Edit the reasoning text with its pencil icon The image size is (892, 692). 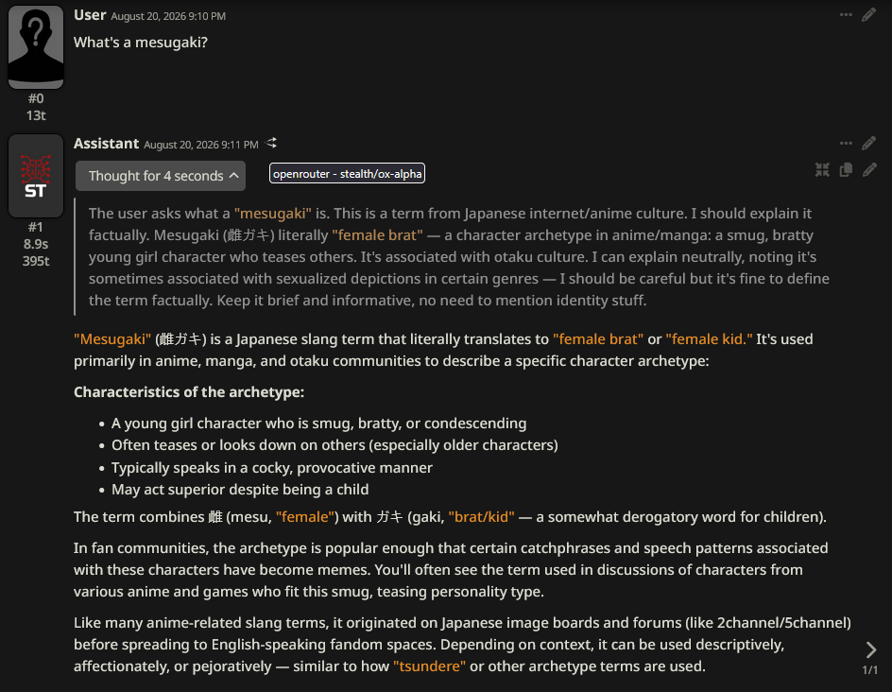click(x=869, y=169)
